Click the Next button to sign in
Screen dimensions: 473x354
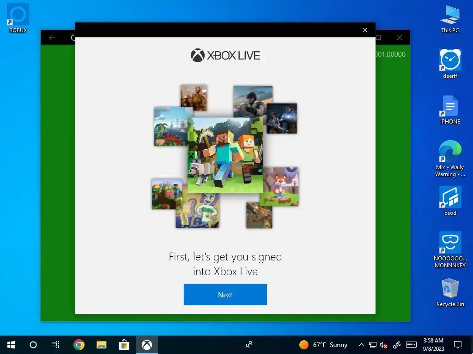point(225,295)
